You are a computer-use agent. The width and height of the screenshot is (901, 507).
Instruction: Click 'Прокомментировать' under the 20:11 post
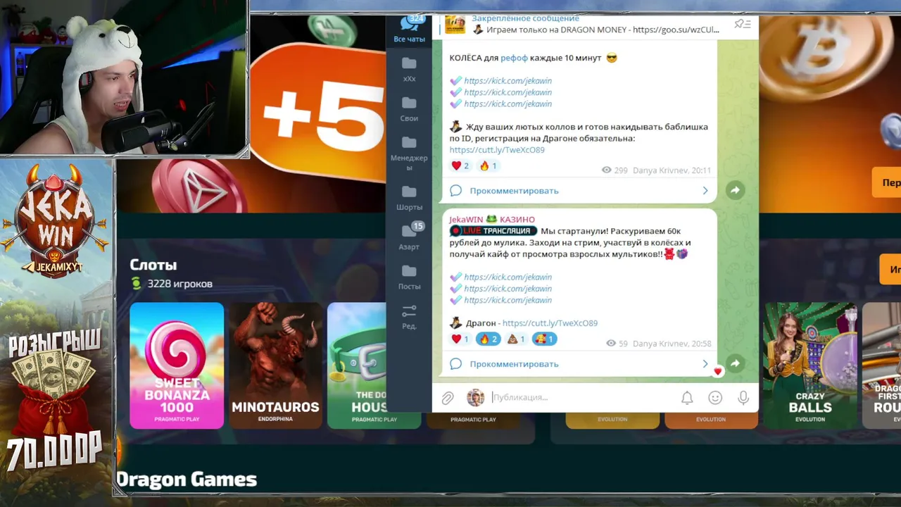pos(514,191)
